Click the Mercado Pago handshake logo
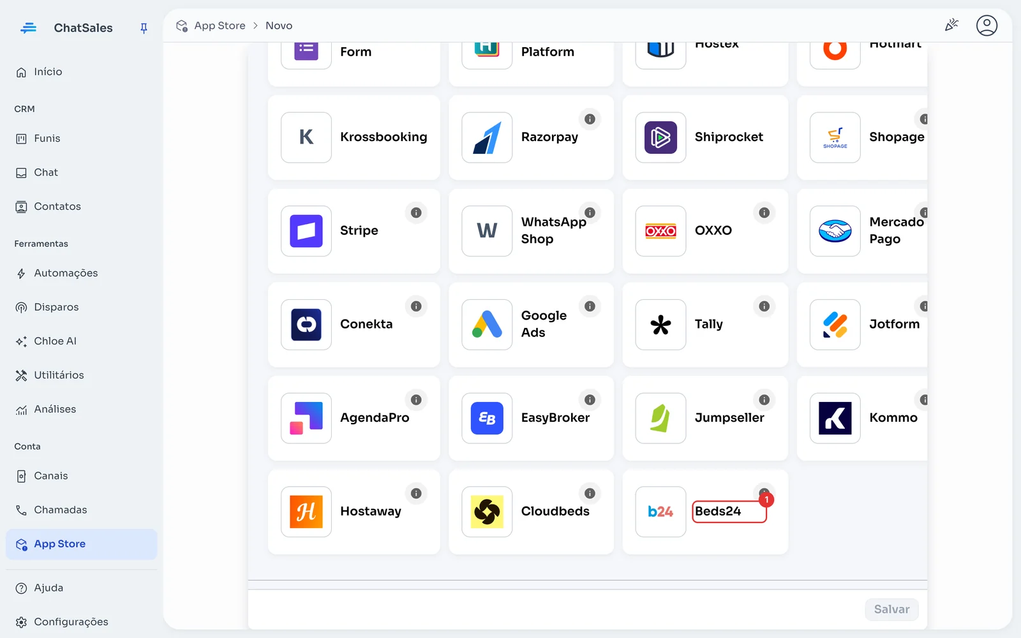This screenshot has width=1021, height=638. click(x=835, y=231)
